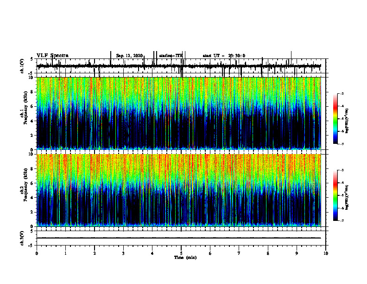This screenshot has height=284, width=367.
Task: Click time axis tick label "6"
Action: [x=210, y=253]
